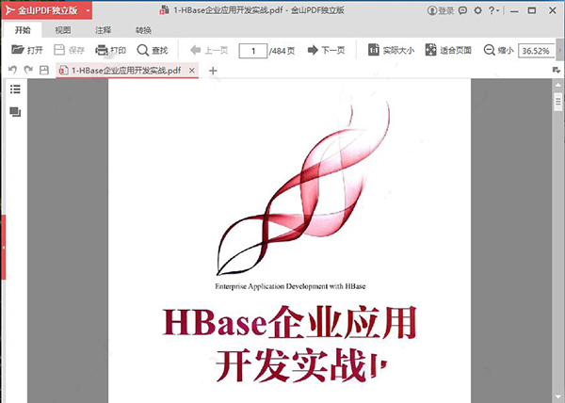The height and width of the screenshot is (403, 565).
Task: Open a file with 打开
Action: [x=27, y=50]
